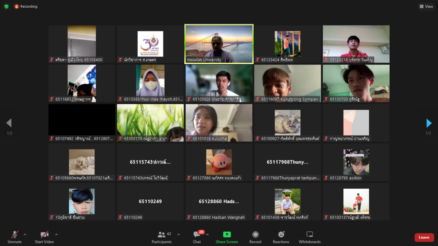Open the Chat panel
This screenshot has height=246, width=438.
click(x=197, y=236)
